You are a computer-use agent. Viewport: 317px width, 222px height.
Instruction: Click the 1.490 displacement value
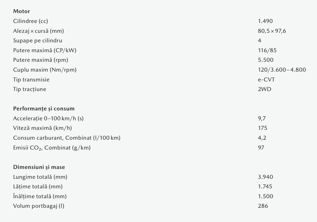tap(265, 21)
